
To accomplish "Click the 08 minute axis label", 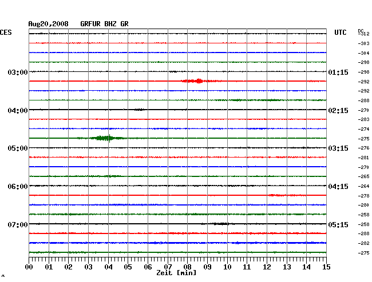I will (x=187, y=267).
